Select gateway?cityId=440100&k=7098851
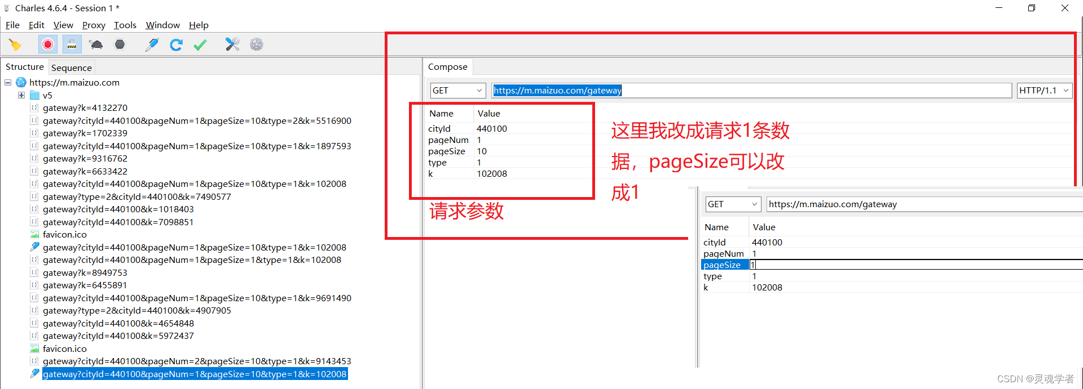The image size is (1083, 389). coord(118,222)
